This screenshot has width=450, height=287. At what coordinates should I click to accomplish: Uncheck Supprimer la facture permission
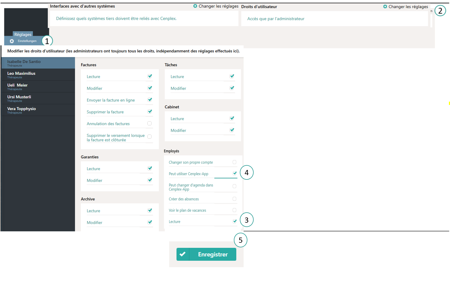[x=150, y=112]
